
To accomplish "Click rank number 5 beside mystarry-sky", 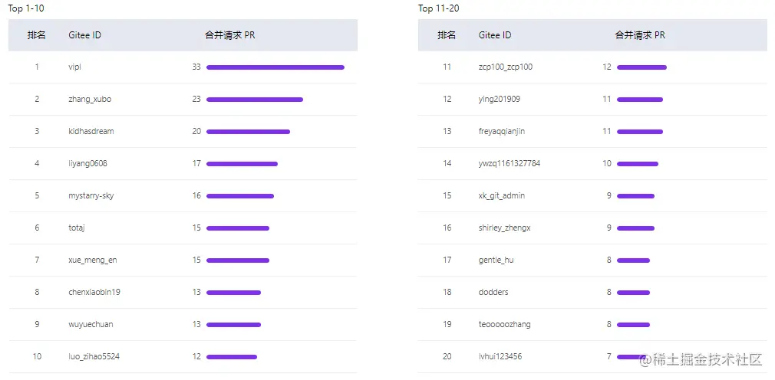I will click(x=37, y=195).
